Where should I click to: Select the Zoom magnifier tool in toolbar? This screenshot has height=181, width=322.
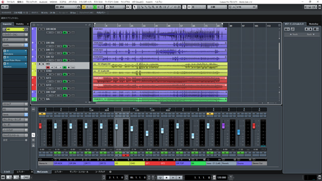point(153,7)
